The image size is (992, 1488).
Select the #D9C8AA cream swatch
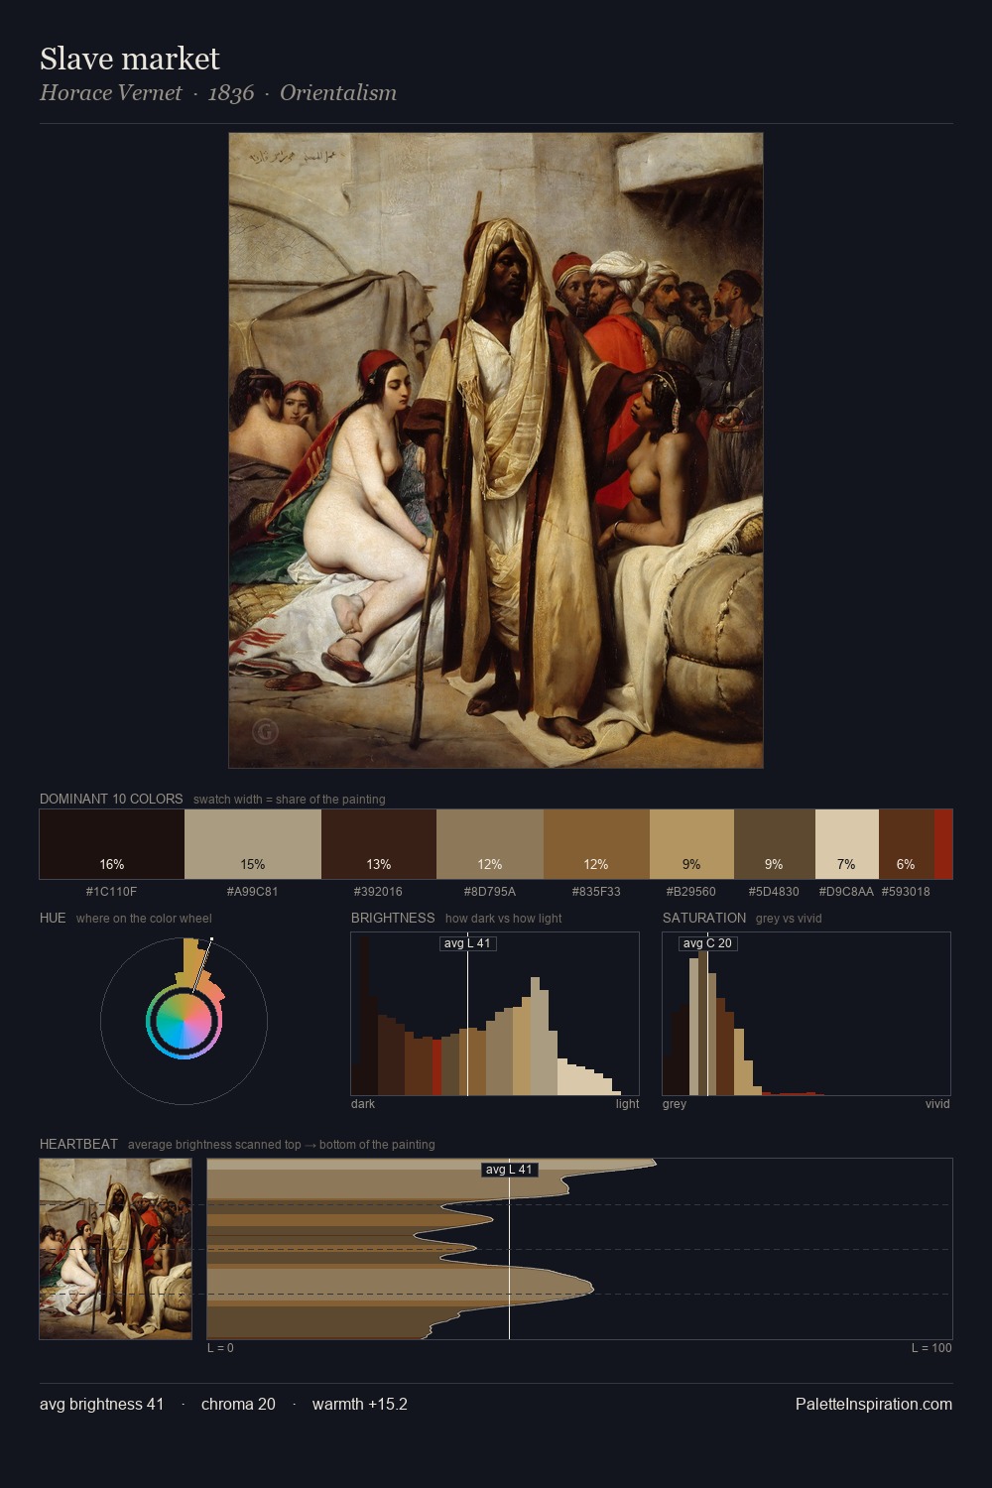click(x=847, y=844)
